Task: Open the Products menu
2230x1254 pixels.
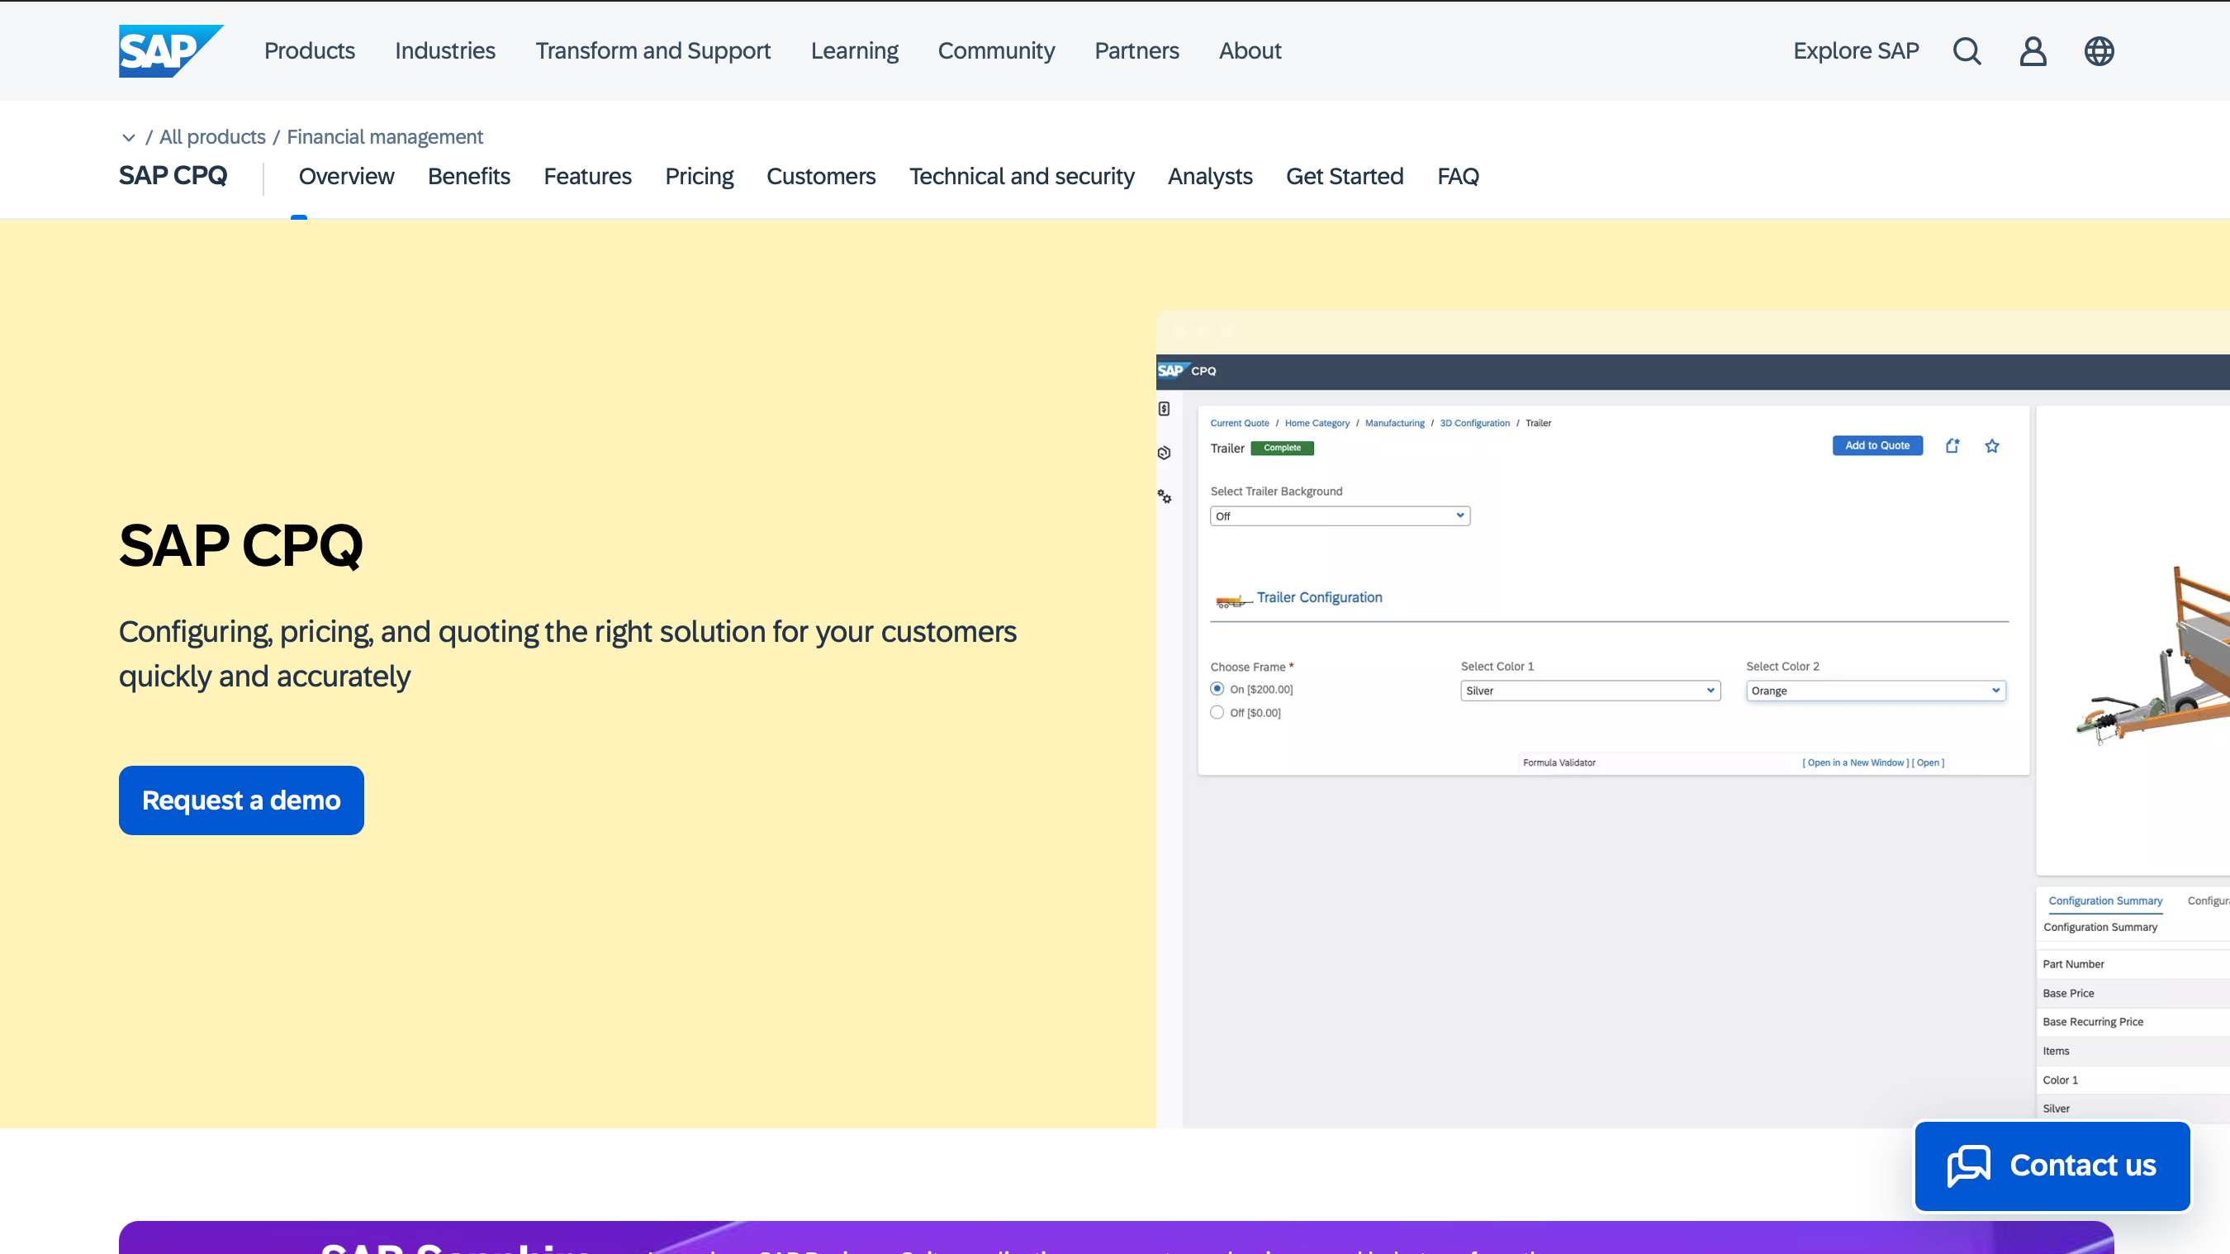Action: 309,51
